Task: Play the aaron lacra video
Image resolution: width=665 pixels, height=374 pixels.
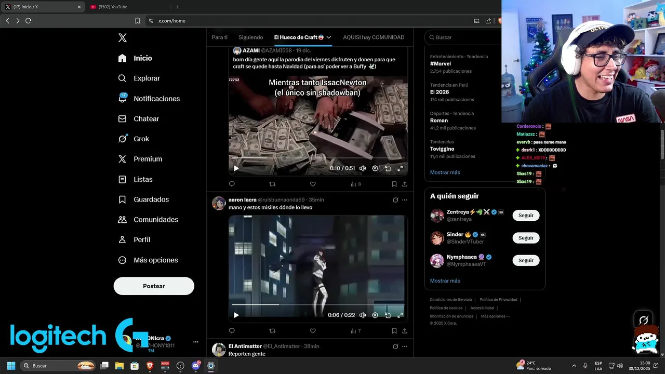Action: tap(236, 315)
